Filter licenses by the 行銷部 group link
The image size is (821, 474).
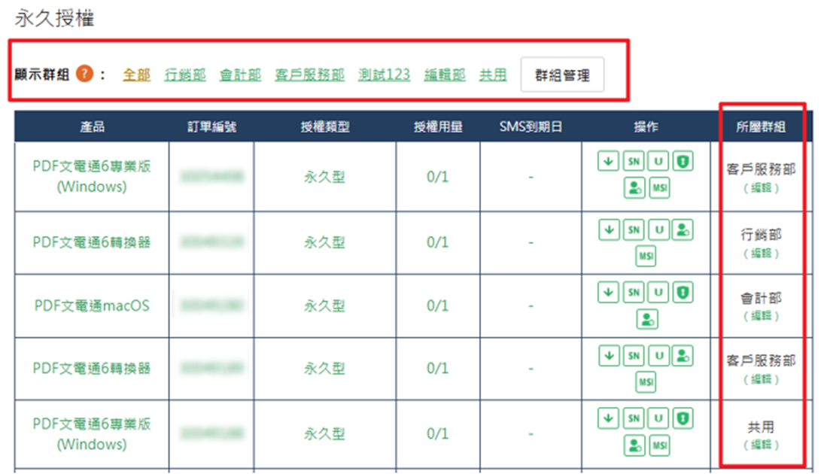point(185,75)
